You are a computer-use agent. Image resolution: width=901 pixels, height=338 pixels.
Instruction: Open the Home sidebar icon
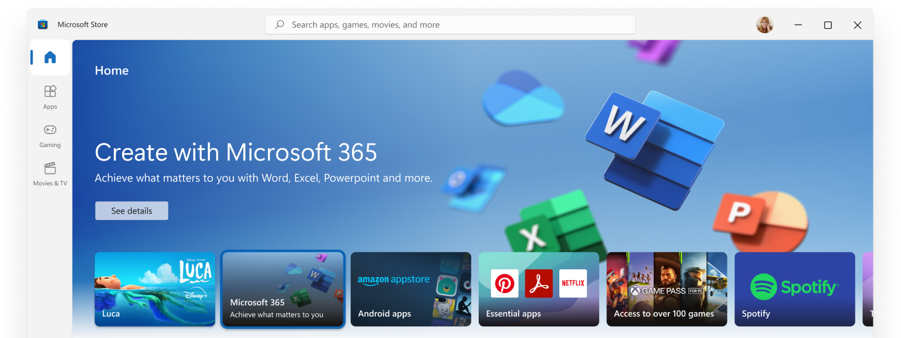(x=50, y=57)
